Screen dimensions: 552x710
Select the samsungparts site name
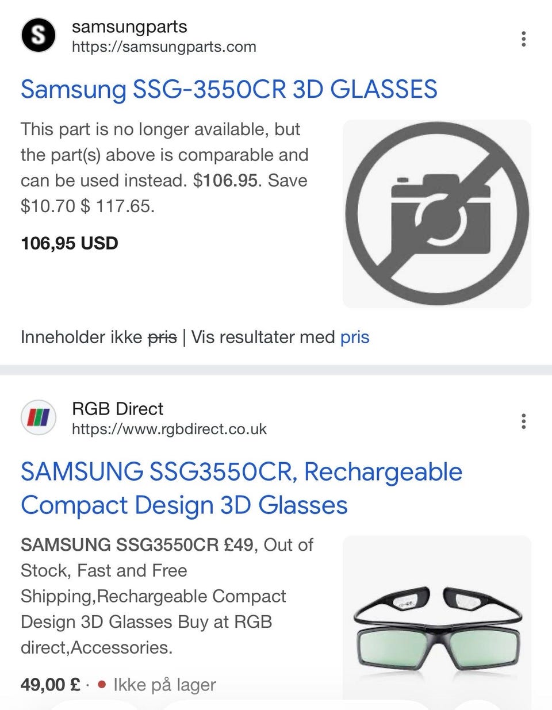click(129, 26)
